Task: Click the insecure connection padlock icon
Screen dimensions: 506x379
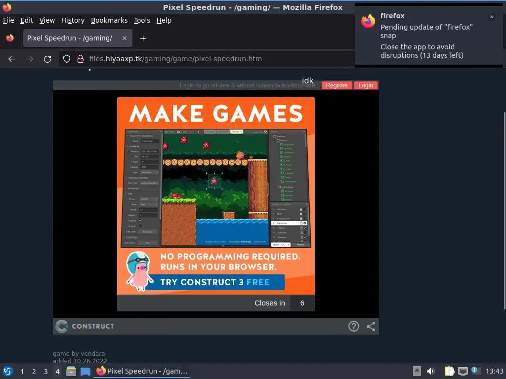Action: tap(81, 59)
